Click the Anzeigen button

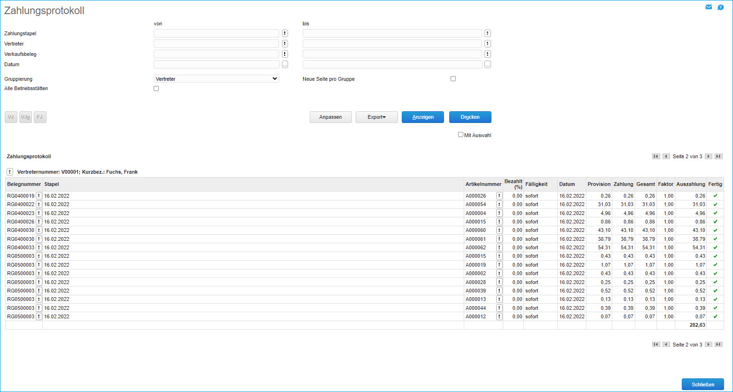422,117
